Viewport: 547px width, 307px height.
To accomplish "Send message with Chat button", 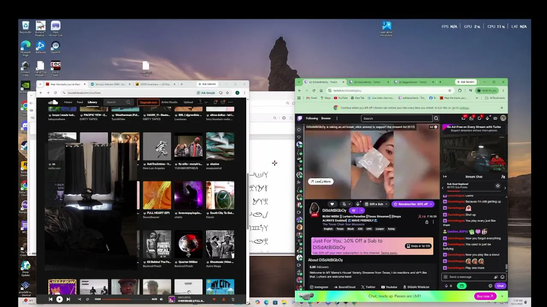I will [500, 286].
